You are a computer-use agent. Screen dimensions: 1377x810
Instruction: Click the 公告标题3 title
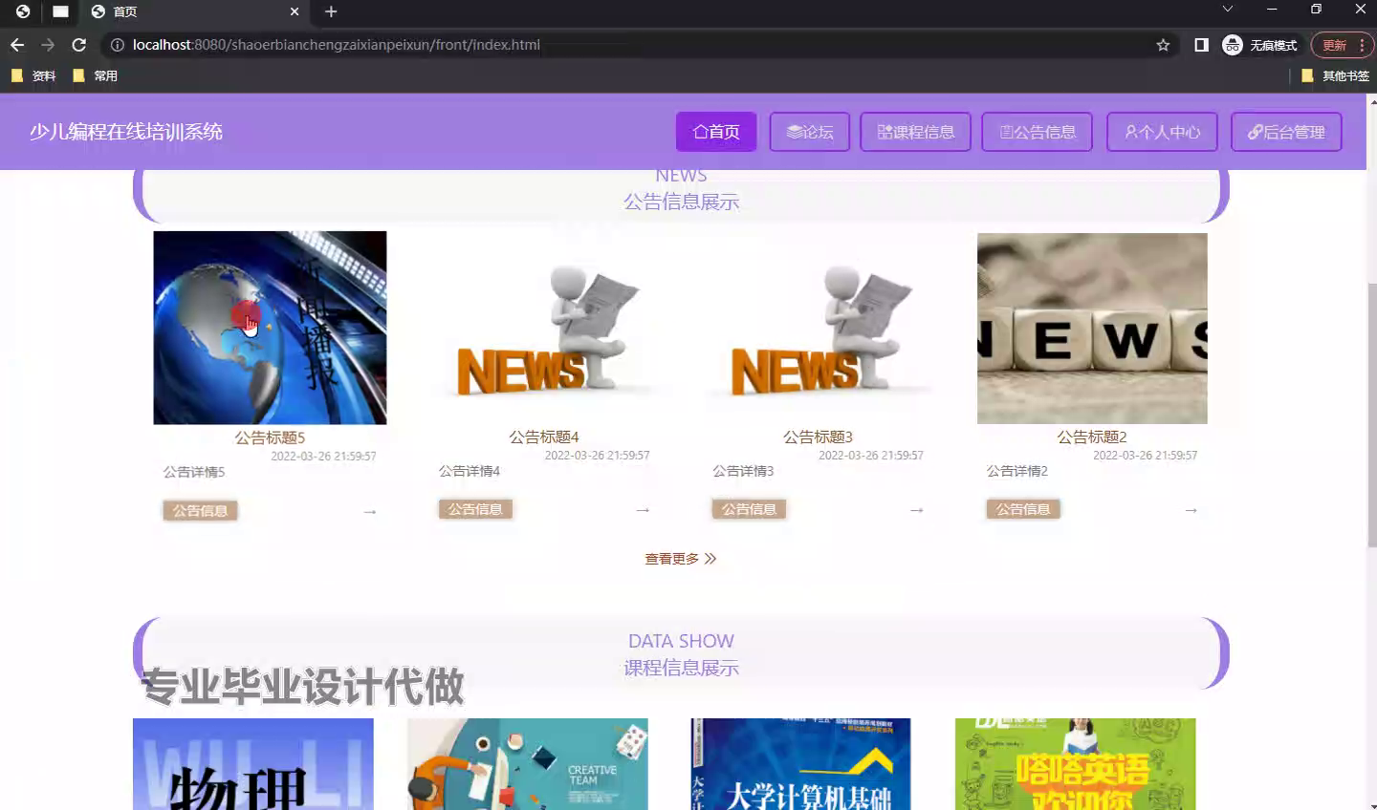coord(818,437)
